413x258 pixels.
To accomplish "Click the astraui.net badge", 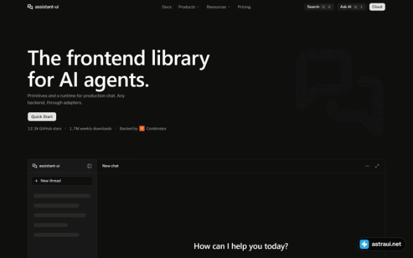I will coord(381,244).
